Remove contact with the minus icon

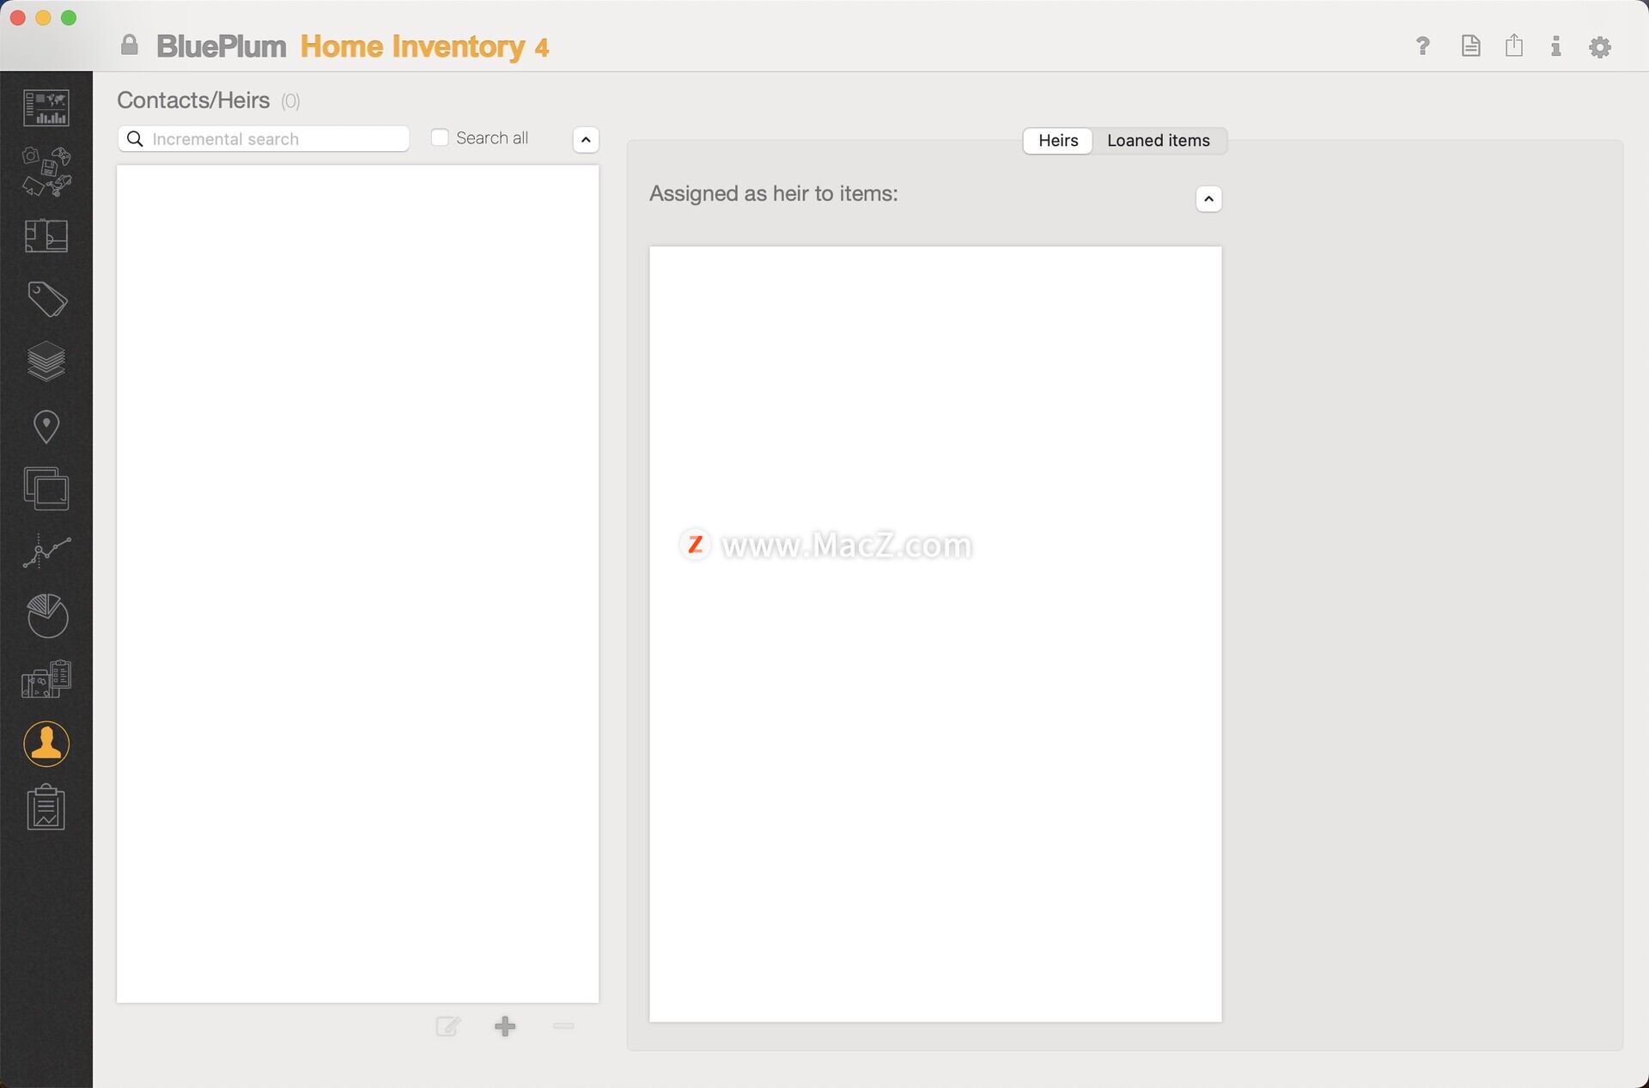[x=563, y=1026]
